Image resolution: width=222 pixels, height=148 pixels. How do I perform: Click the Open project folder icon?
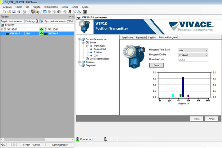[9, 12]
